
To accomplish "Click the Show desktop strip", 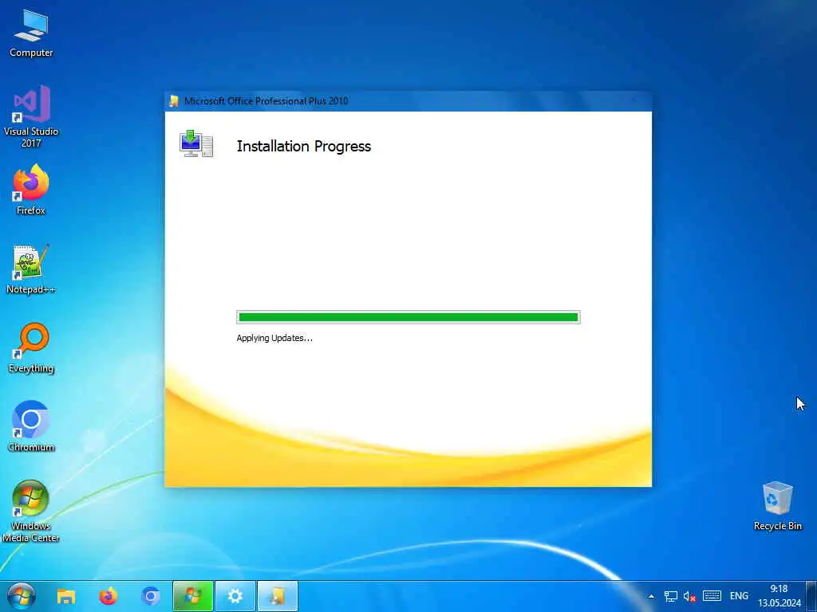I will coord(811,596).
